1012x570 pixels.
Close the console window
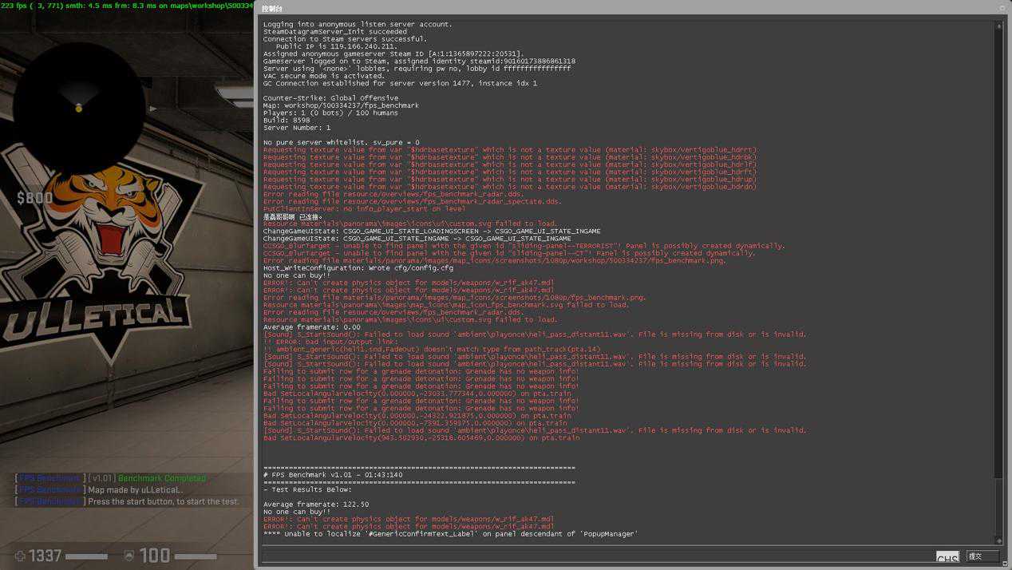tap(1002, 9)
